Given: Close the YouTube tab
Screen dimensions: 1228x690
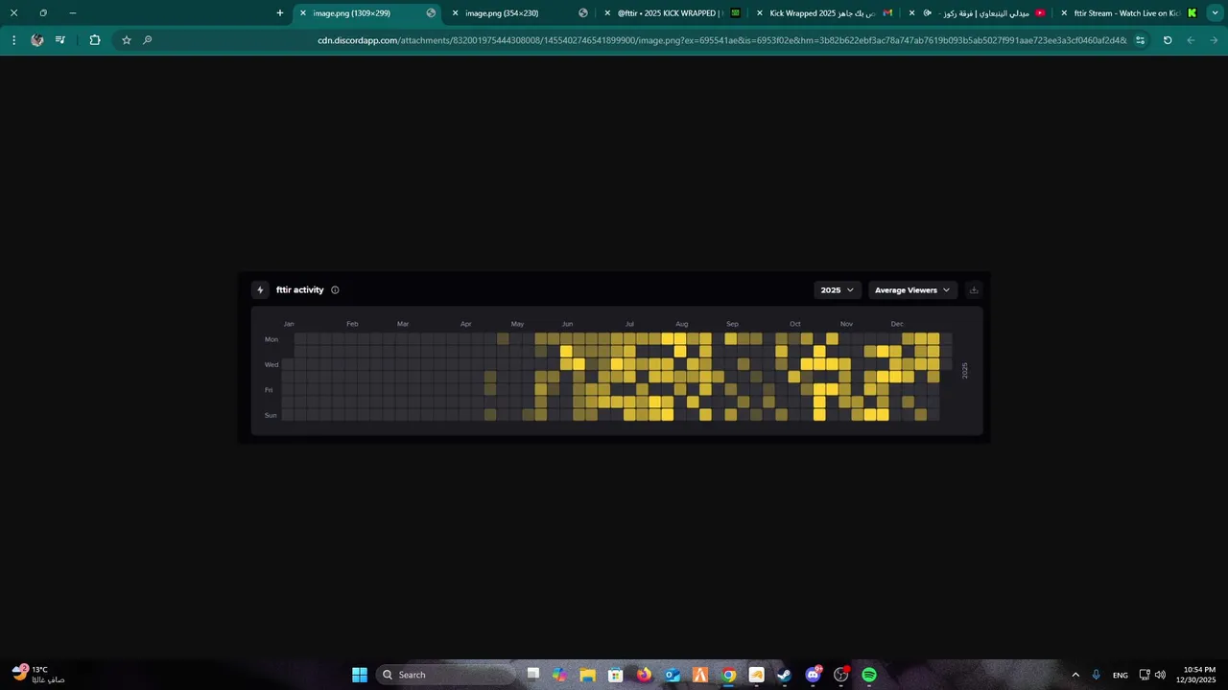Looking at the screenshot, I should pos(911,13).
